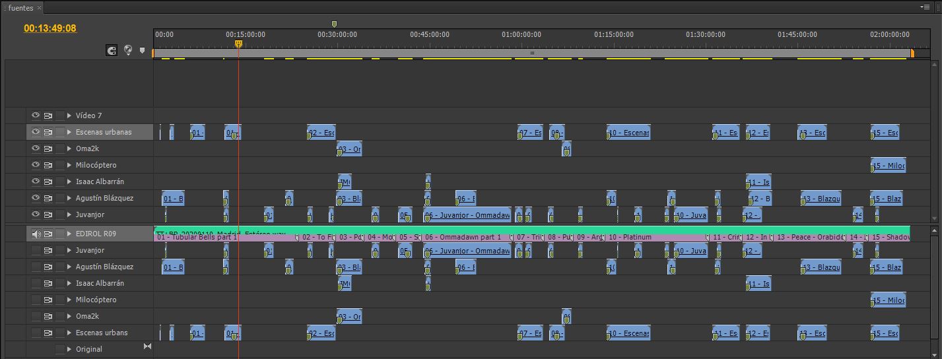
Task: Click the master track icon beside Original
Action: [x=147, y=346]
